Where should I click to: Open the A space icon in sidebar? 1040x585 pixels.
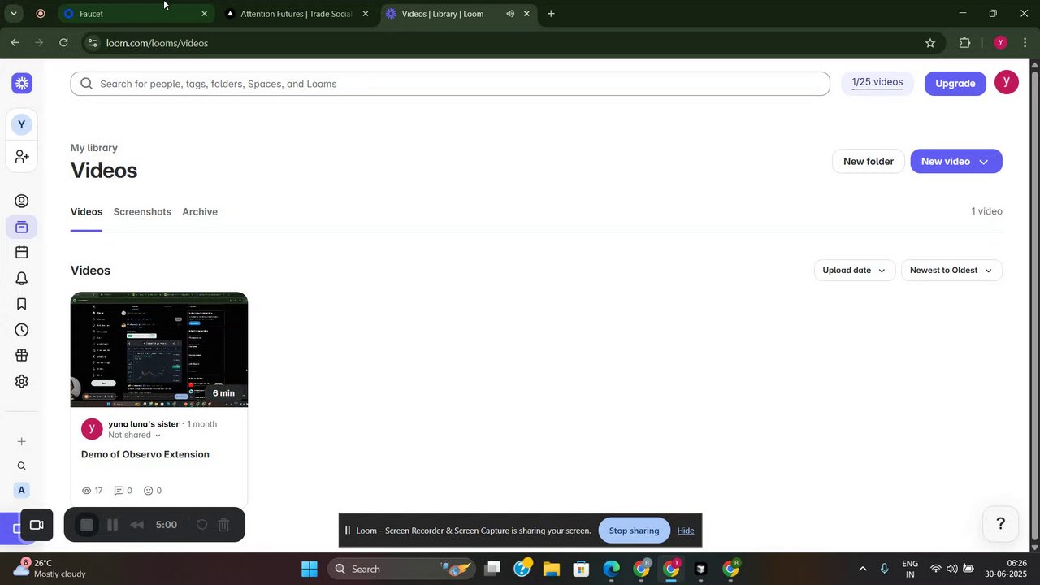tap(22, 490)
